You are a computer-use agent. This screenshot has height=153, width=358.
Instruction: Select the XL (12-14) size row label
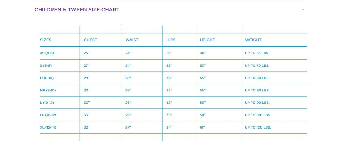click(48, 127)
